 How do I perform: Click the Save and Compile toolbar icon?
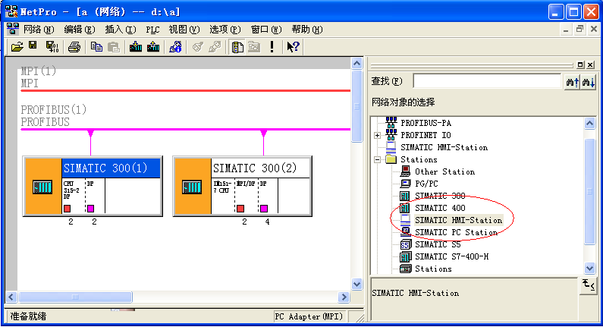point(52,47)
